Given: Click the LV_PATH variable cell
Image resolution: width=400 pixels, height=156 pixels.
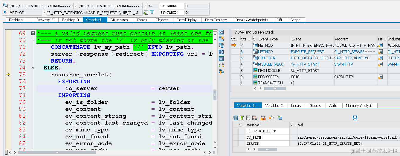Looking at the screenshot, I should tap(268, 137).
